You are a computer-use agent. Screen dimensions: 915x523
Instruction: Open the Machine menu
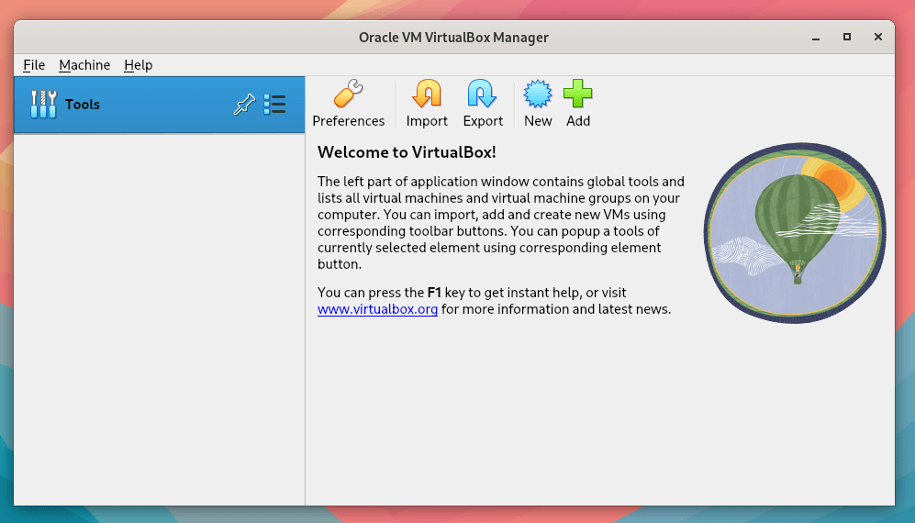(84, 65)
